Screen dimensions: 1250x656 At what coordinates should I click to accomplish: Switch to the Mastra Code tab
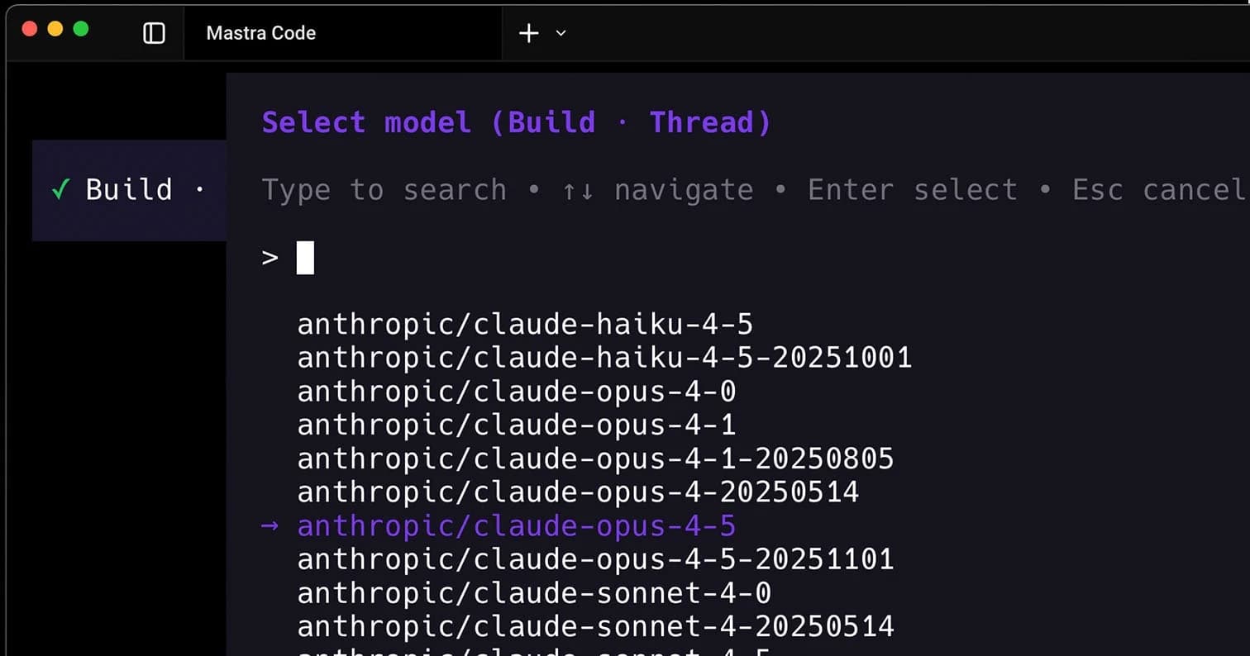pyautogui.click(x=260, y=33)
